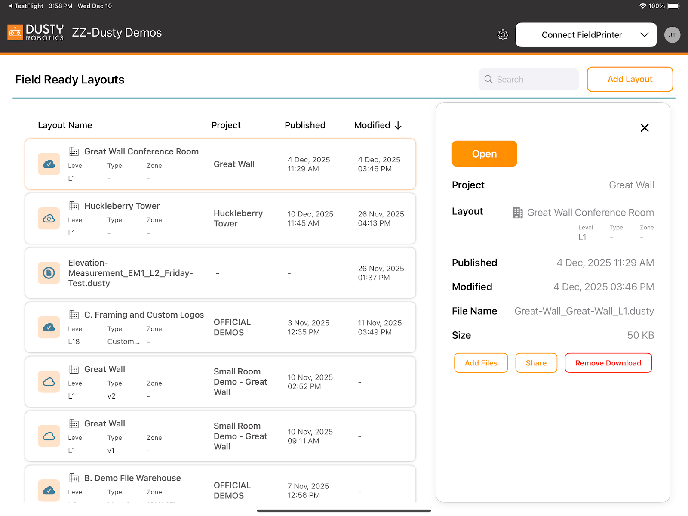Click the 3 Nov, 2025 12:35 PM published date
The height and width of the screenshot is (516, 688).
pyautogui.click(x=308, y=328)
